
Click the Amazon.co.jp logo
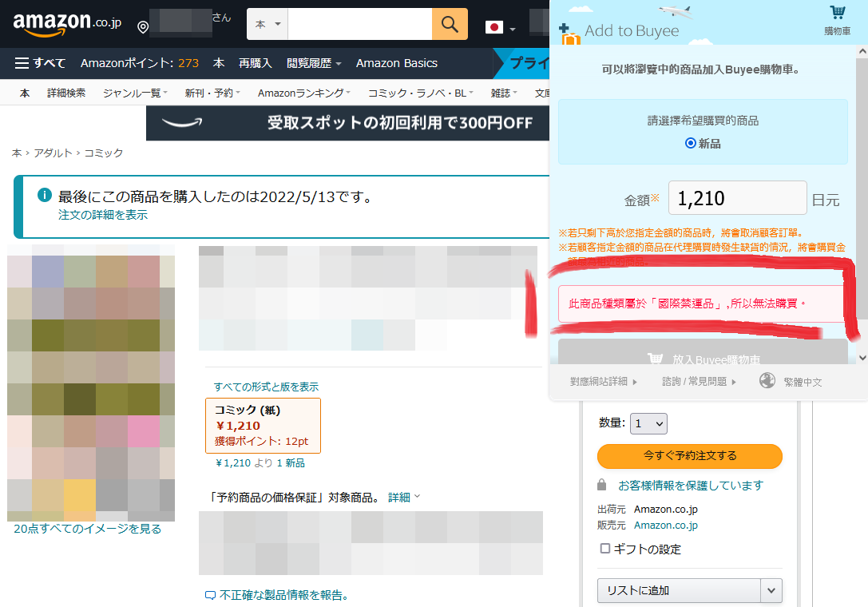click(67, 24)
